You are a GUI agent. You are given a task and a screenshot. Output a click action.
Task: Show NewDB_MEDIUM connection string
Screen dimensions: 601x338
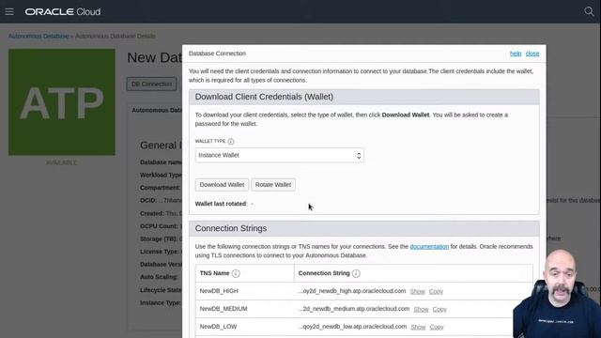422,309
